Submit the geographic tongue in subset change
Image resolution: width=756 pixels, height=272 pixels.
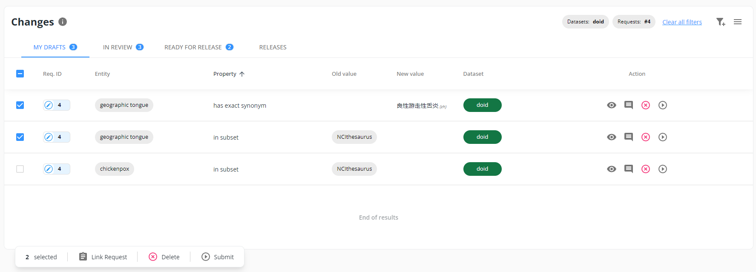tap(662, 137)
